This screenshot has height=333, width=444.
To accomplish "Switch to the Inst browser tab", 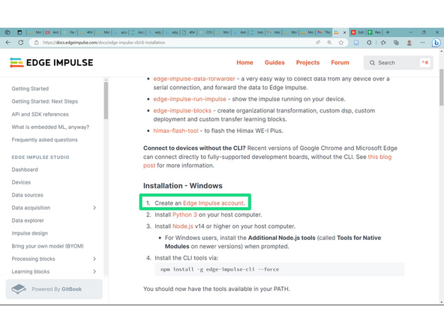I will (256, 32).
